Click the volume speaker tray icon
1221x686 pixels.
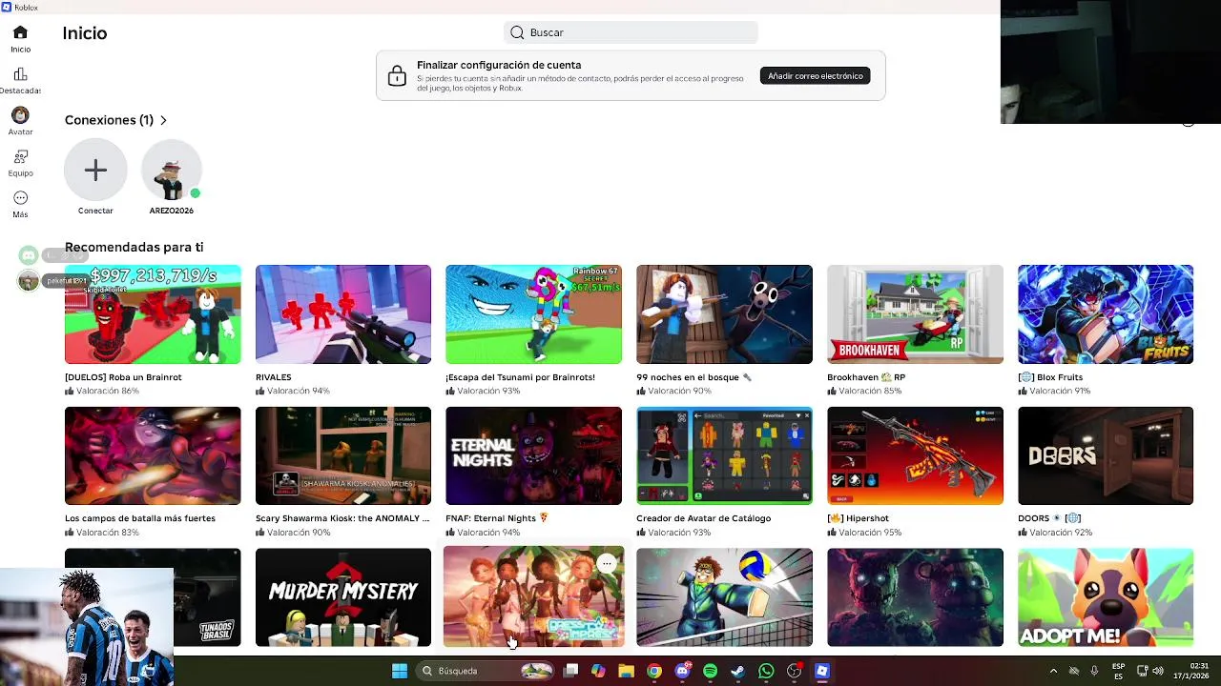coord(1157,671)
